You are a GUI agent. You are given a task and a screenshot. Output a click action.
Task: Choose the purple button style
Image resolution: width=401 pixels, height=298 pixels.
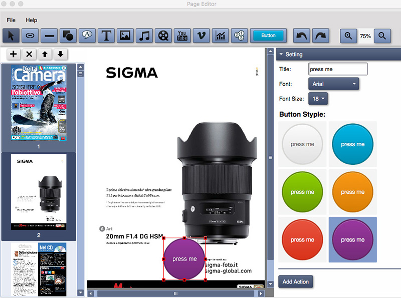pos(353,240)
